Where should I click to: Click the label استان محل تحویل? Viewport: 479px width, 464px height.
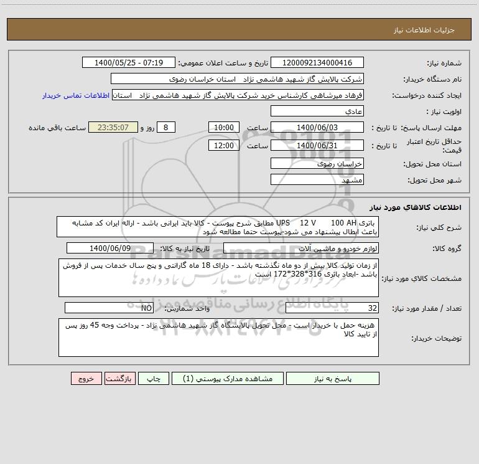point(432,164)
